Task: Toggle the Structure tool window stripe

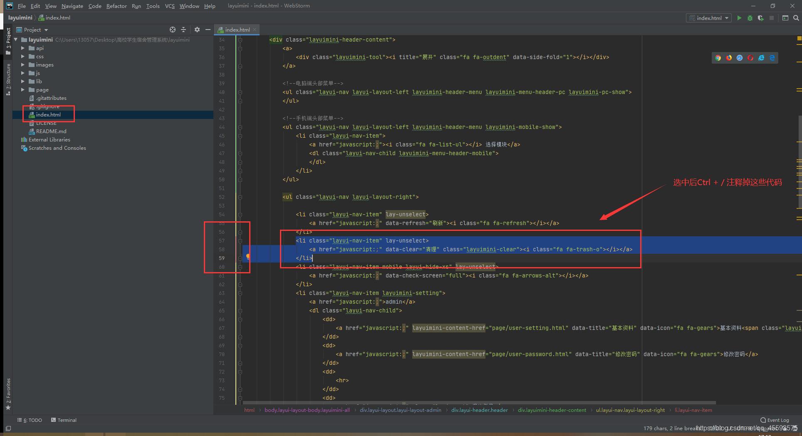Action: [x=8, y=79]
